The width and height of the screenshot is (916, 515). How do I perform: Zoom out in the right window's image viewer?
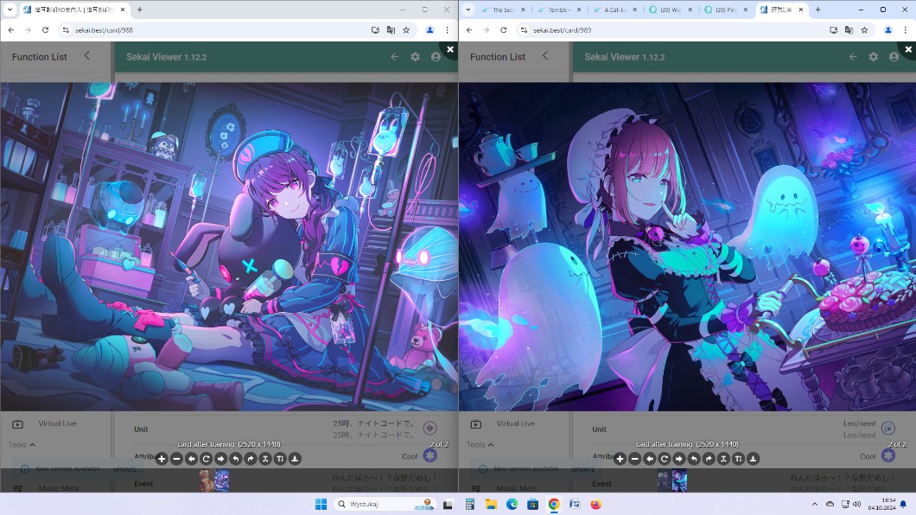coord(634,459)
